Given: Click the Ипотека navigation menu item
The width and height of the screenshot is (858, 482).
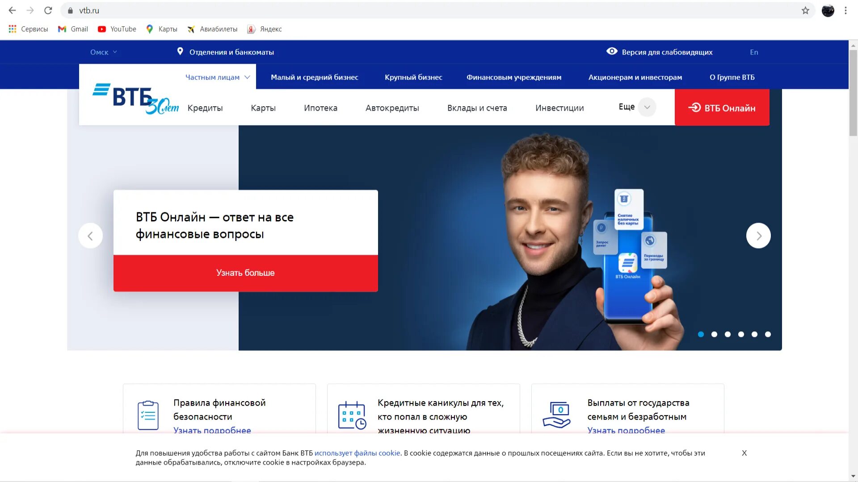Looking at the screenshot, I should (321, 108).
